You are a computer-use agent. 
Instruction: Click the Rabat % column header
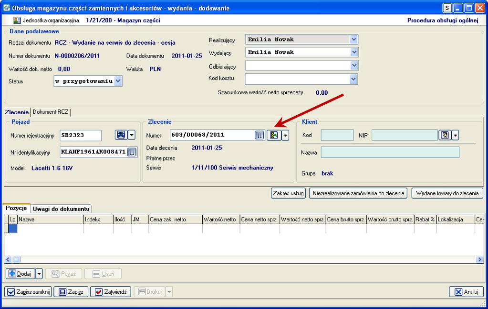tap(425, 219)
